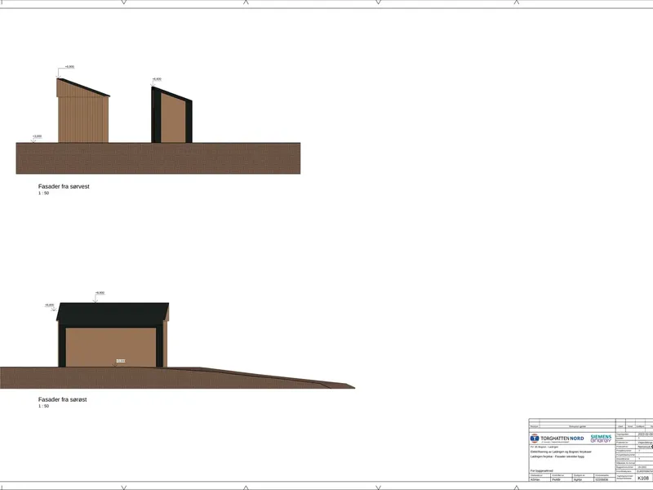Click the 'For byggesøknad' status text
The width and height of the screenshot is (653, 490).
point(542,471)
